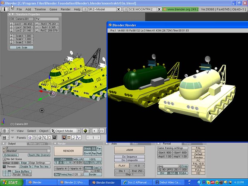
Task: Select the RGBA output option
Action: pos(183,173)
